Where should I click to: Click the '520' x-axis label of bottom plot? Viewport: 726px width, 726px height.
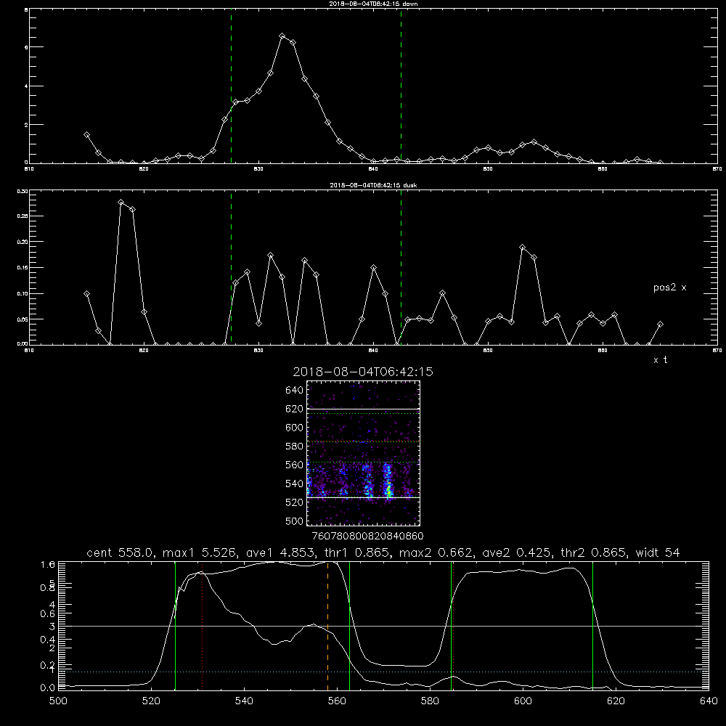coord(151,701)
